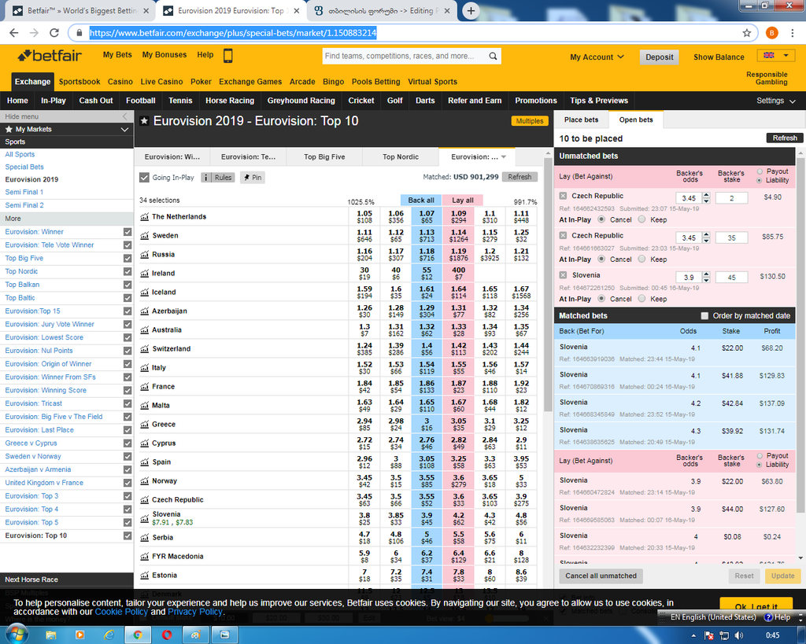806x644 pixels.
Task: Open Chrome from the taskbar
Action: click(x=137, y=635)
